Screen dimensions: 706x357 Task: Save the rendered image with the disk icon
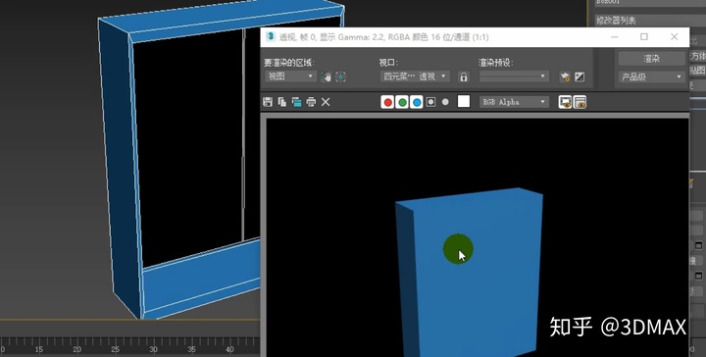[268, 102]
